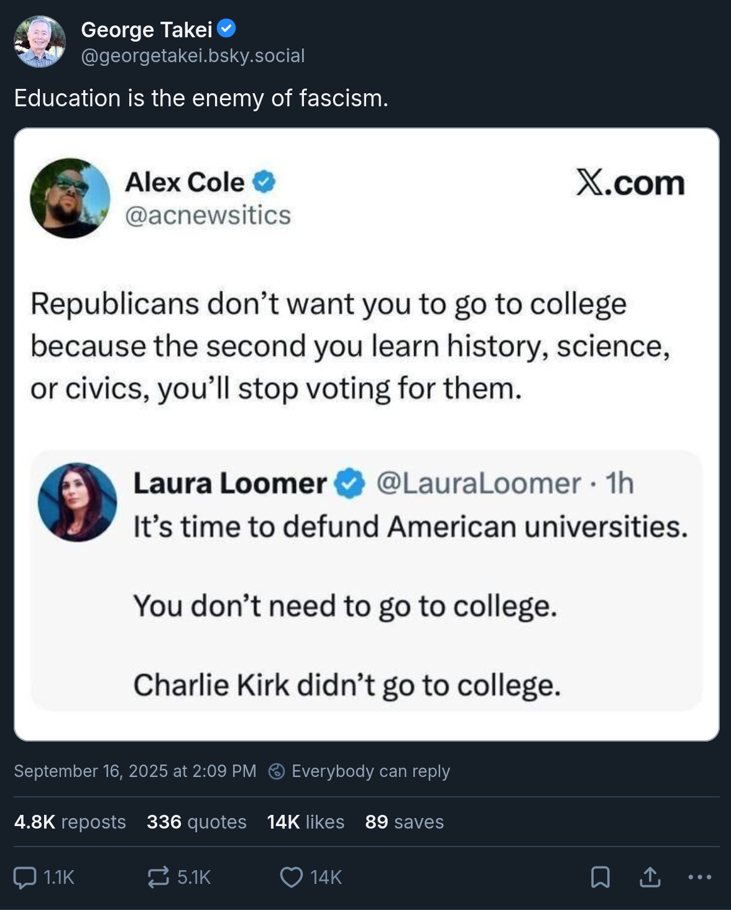Viewport: 731px width, 910px height.
Task: Click Alex Cole's verification checkmark
Action: point(264,182)
